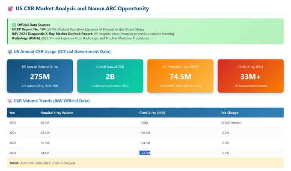Click the target icon beside the page title

click(x=10, y=9)
